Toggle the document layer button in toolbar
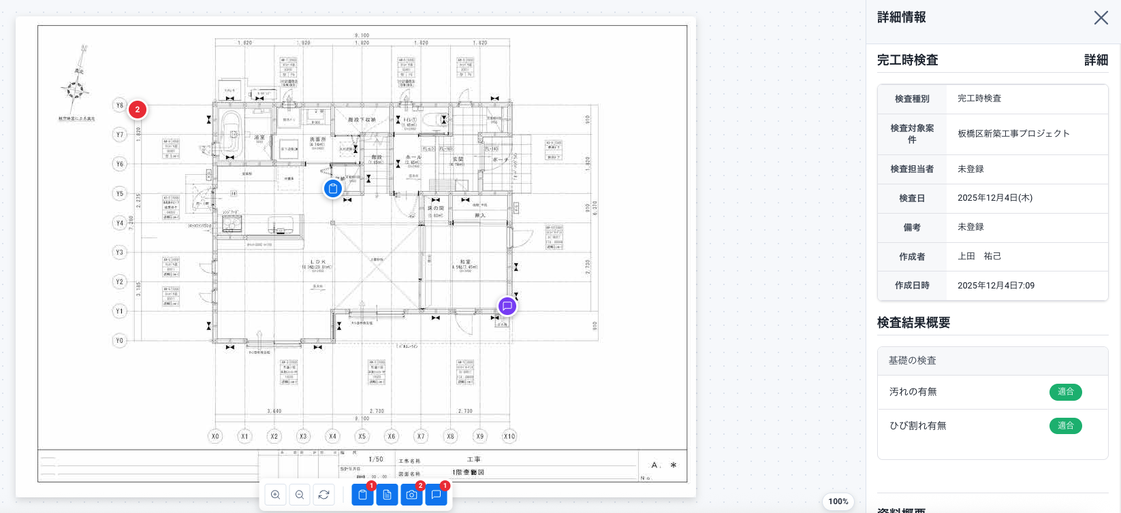 point(387,495)
